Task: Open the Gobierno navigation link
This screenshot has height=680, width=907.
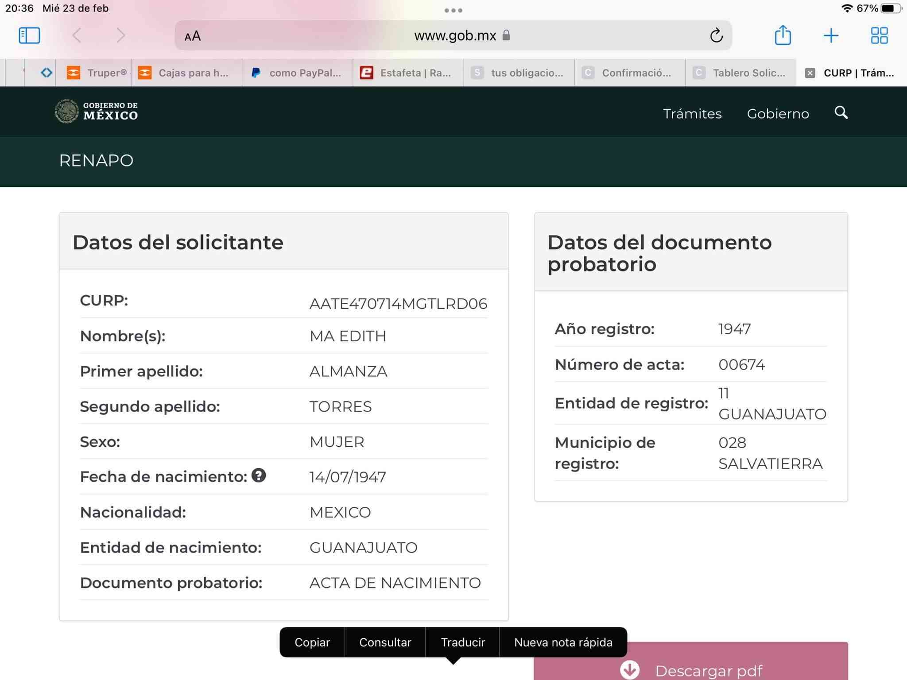Action: (x=778, y=114)
